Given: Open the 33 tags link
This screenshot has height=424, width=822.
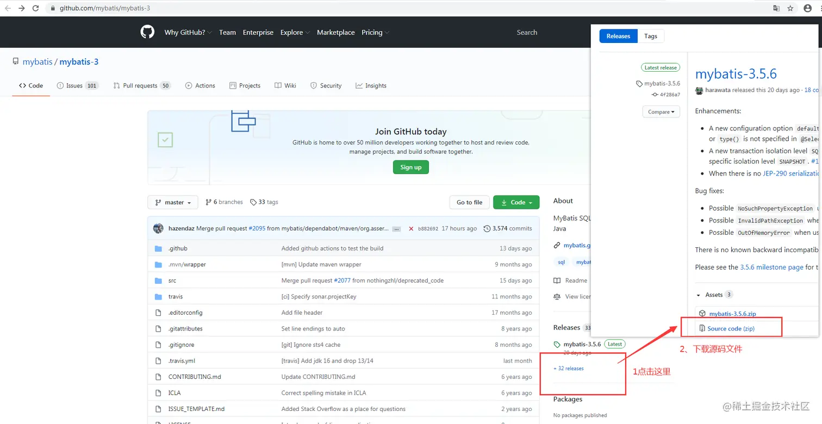Looking at the screenshot, I should [x=264, y=202].
